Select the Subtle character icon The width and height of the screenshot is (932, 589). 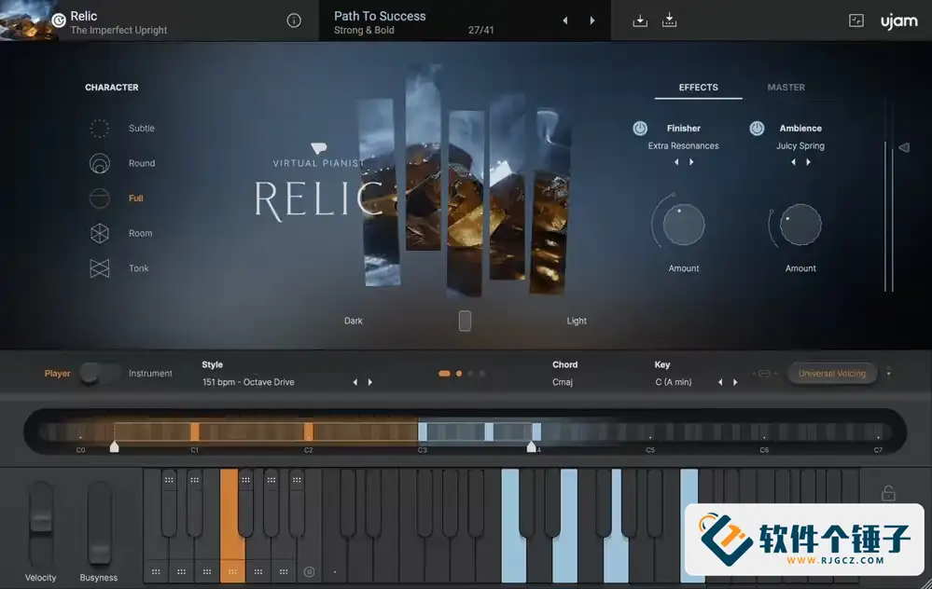pyautogui.click(x=100, y=129)
